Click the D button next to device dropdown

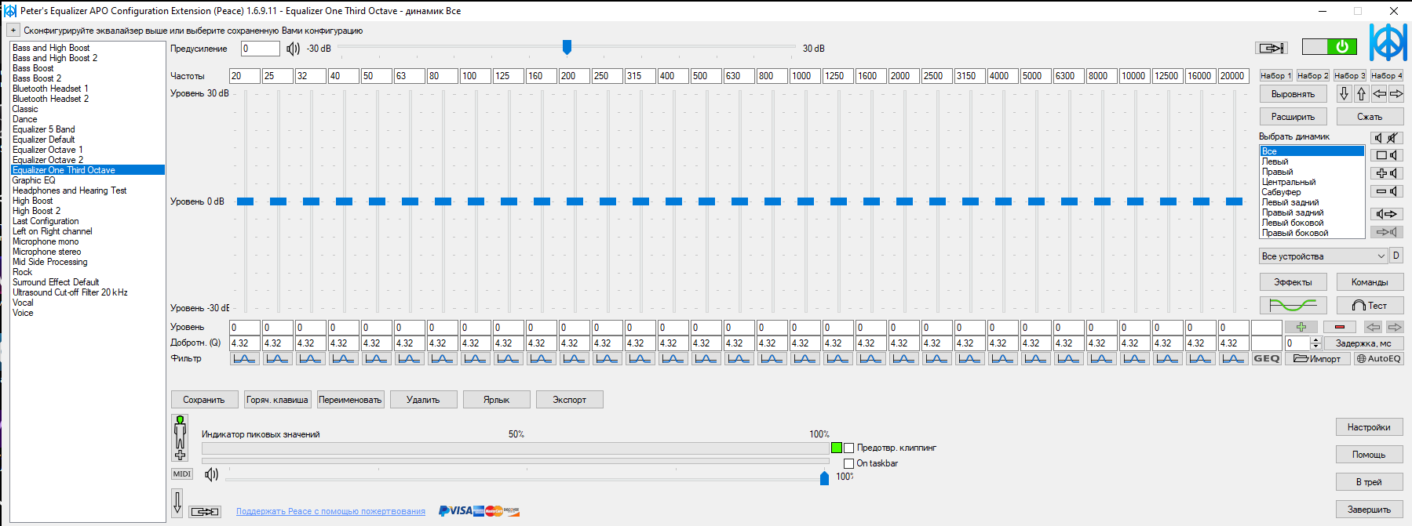click(x=1396, y=256)
